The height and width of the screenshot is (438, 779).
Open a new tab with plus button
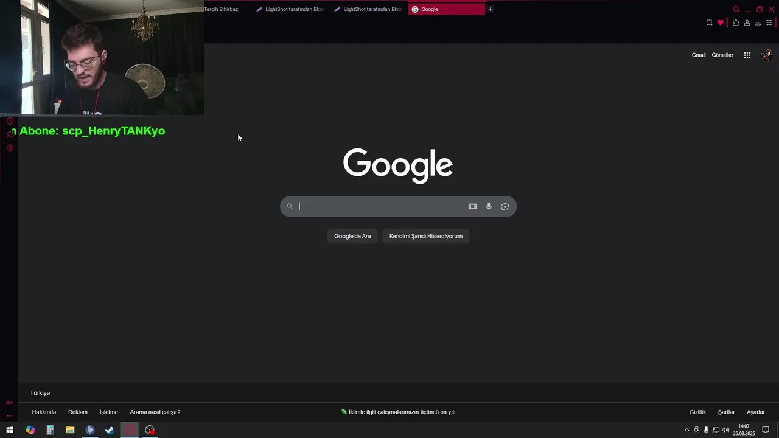(490, 9)
